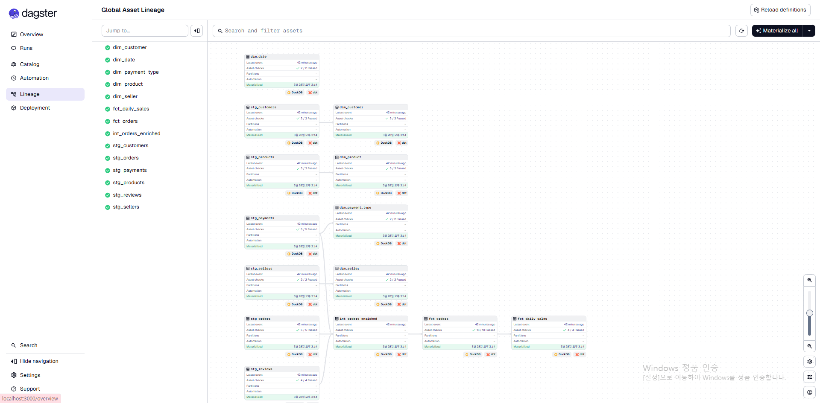Click the Jump to… input field
This screenshot has height=403, width=820.
click(145, 31)
